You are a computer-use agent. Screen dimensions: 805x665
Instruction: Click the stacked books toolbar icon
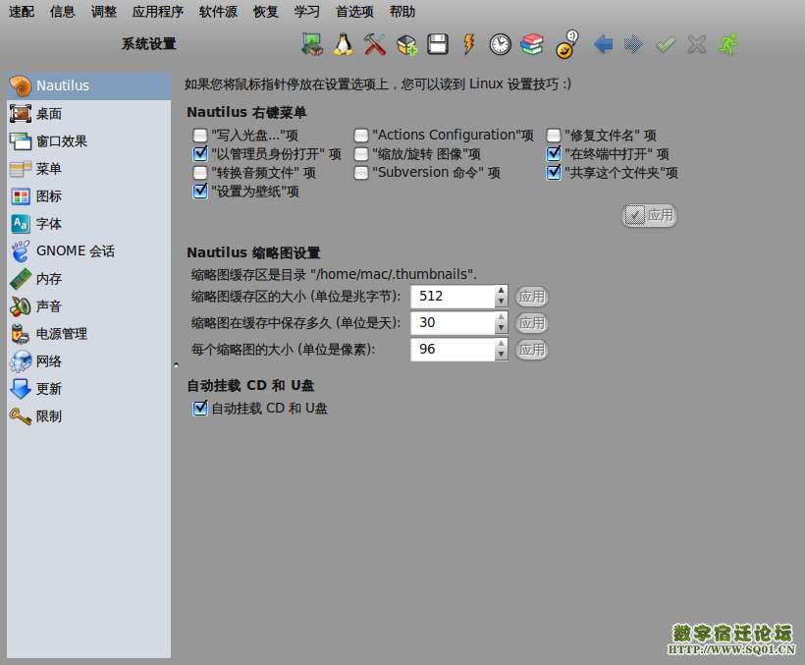(x=531, y=44)
